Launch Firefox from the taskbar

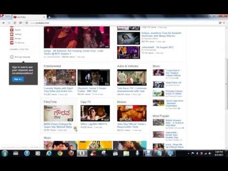click(x=71, y=153)
